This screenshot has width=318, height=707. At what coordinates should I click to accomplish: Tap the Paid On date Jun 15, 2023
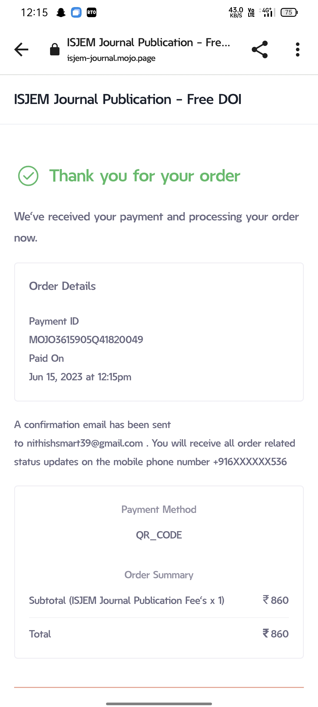[x=80, y=377]
